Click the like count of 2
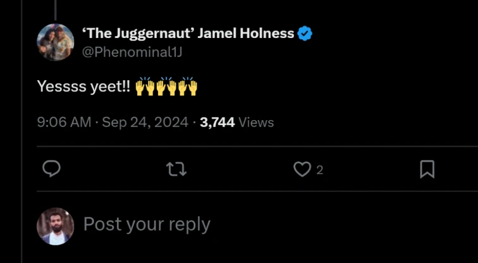The height and width of the screenshot is (263, 478). click(319, 169)
